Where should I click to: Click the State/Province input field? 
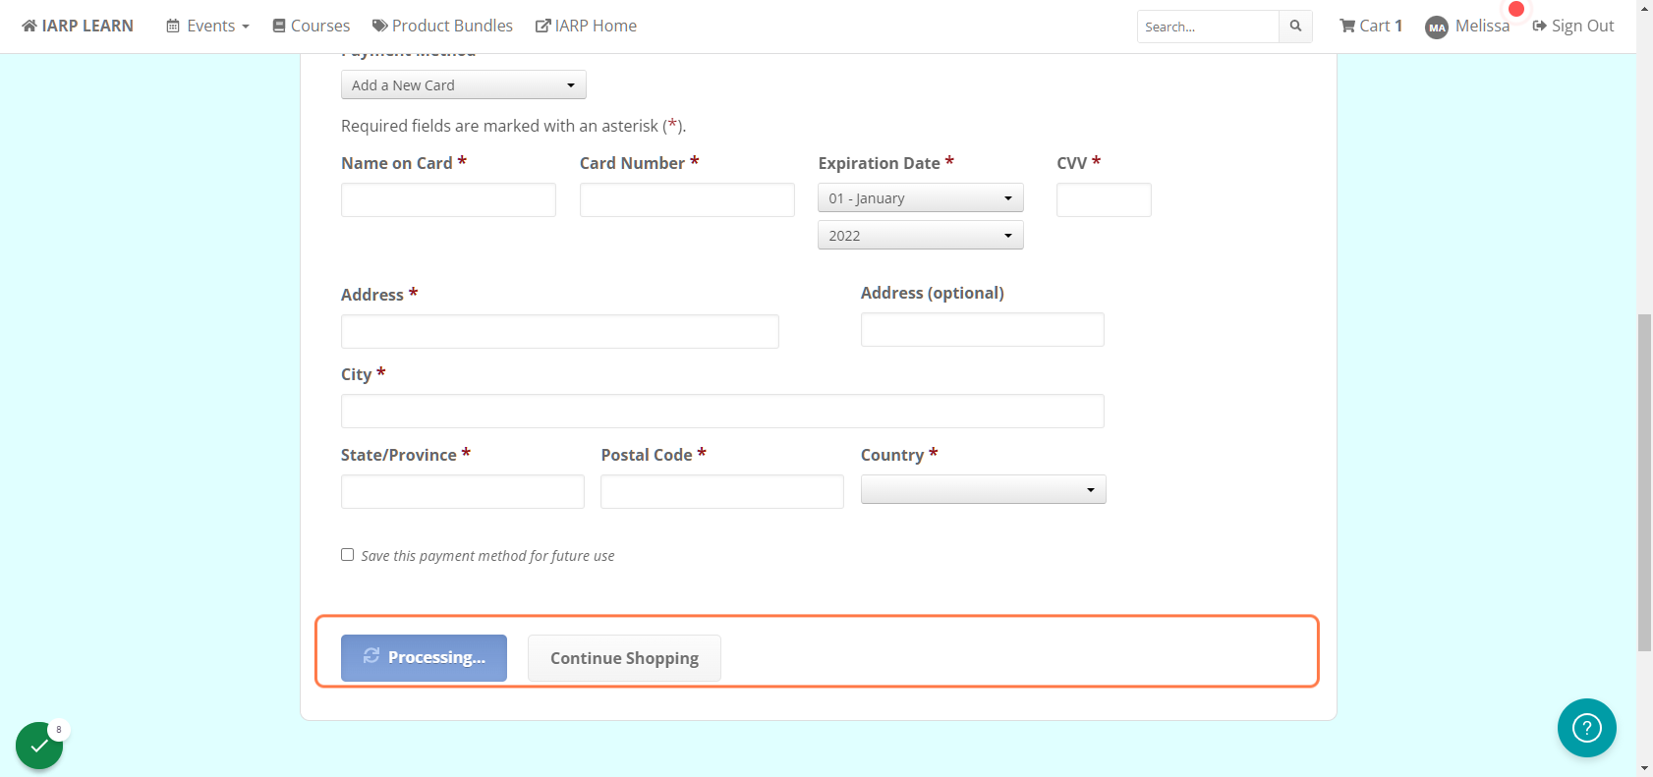coord(463,492)
